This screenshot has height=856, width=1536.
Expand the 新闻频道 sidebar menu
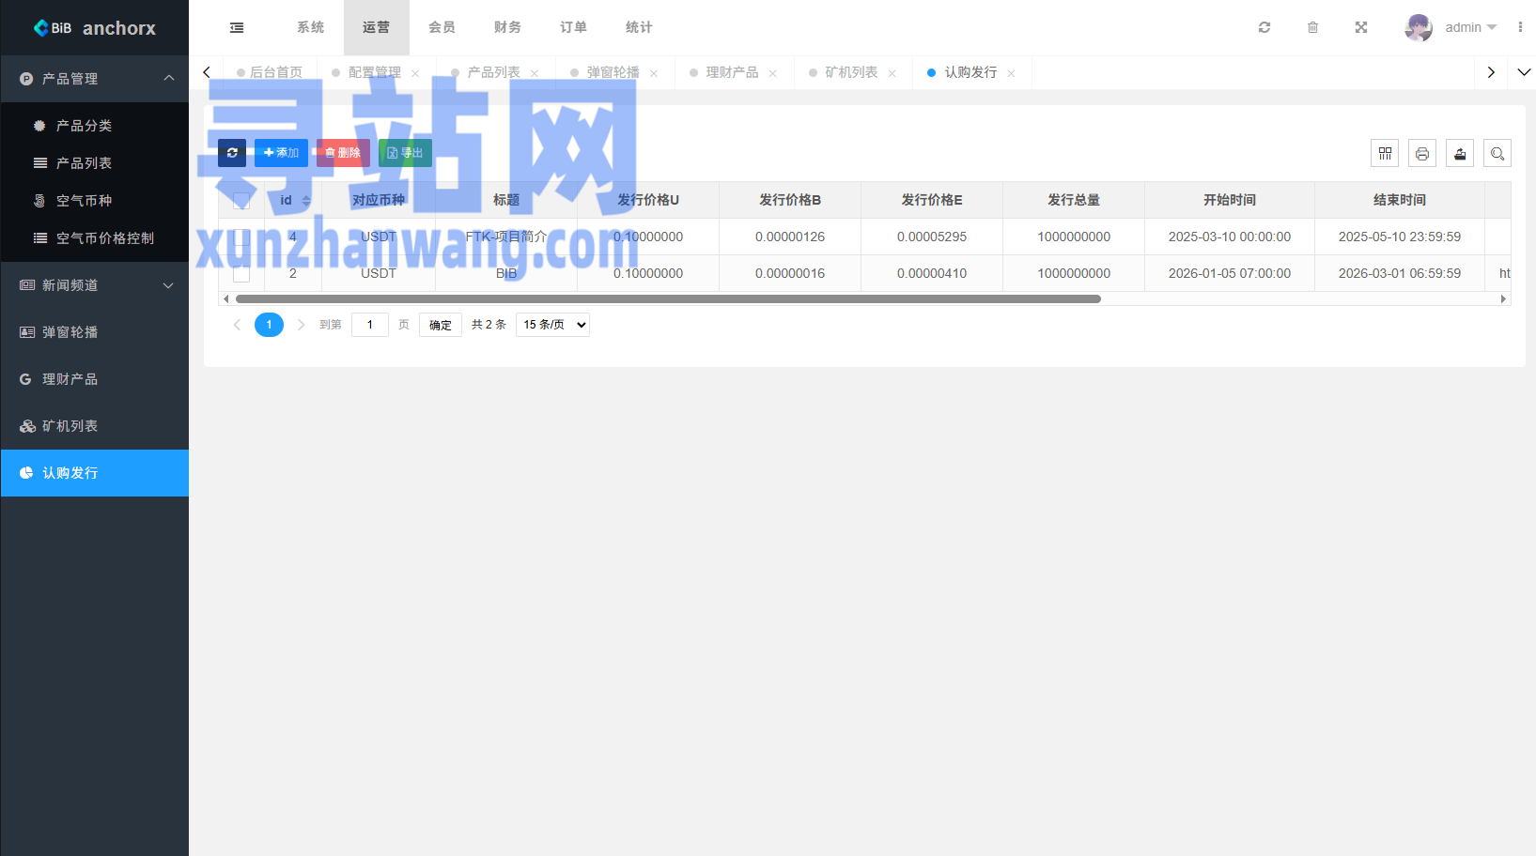pos(94,285)
